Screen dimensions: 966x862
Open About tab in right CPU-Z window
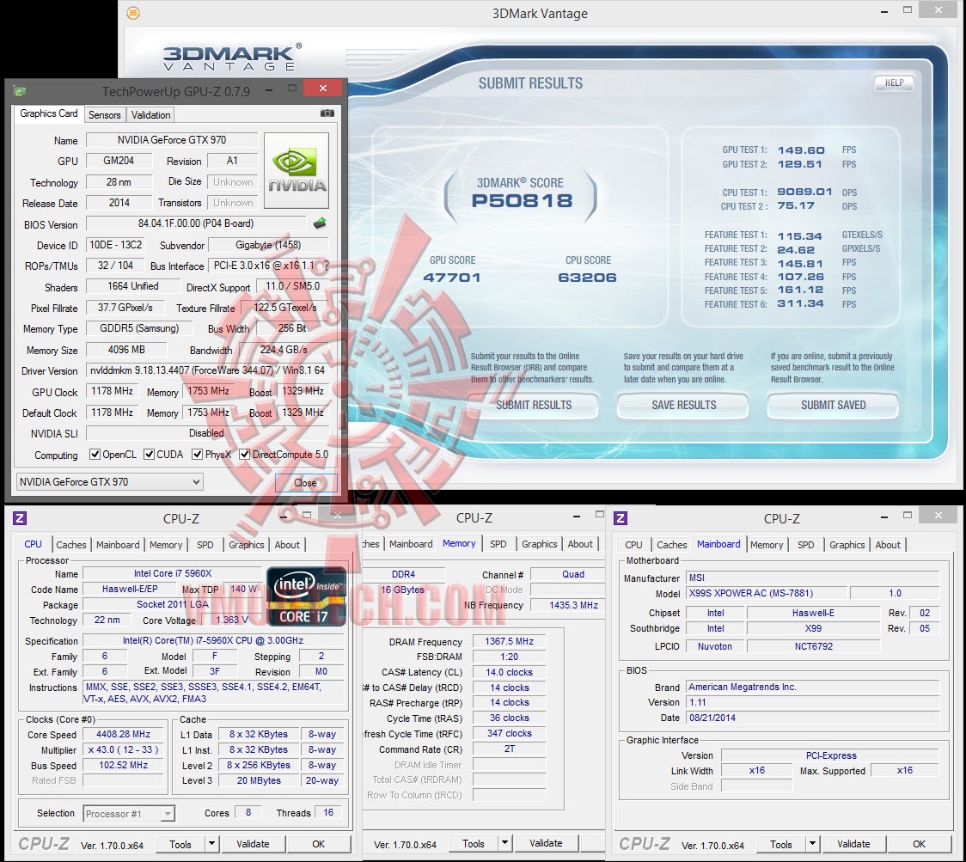(x=888, y=545)
